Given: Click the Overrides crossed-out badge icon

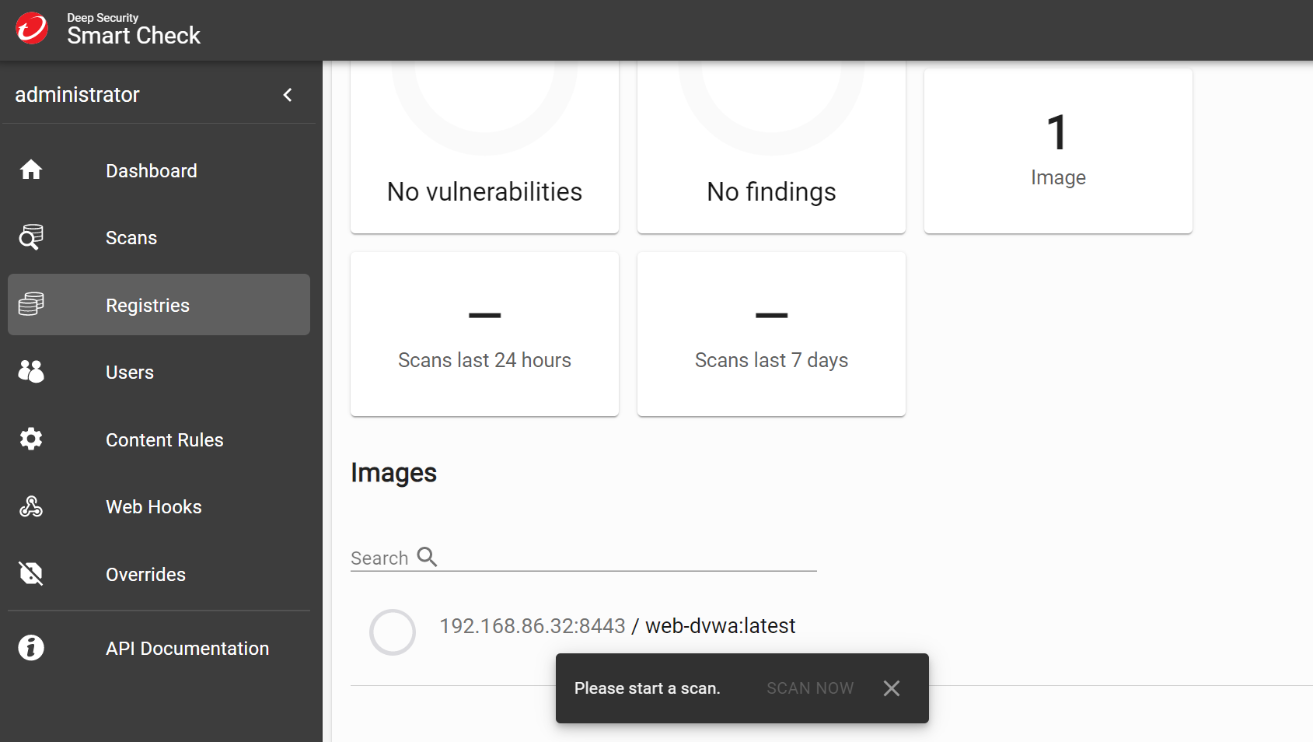Looking at the screenshot, I should (31, 574).
